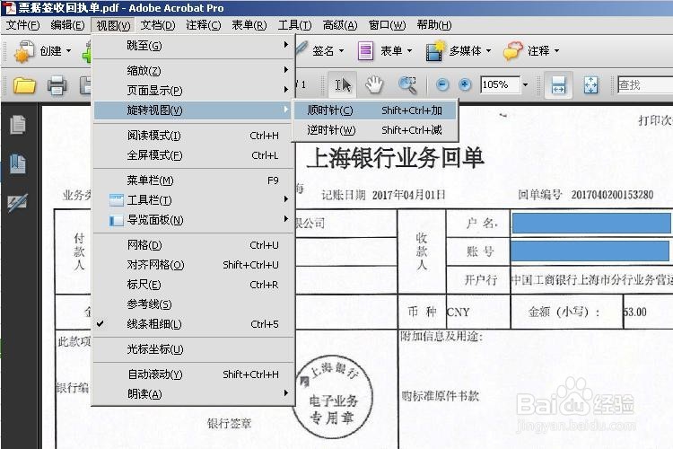Viewport: 673px width, 449px height.
Task: Select the text Select tool icon
Action: 343,84
